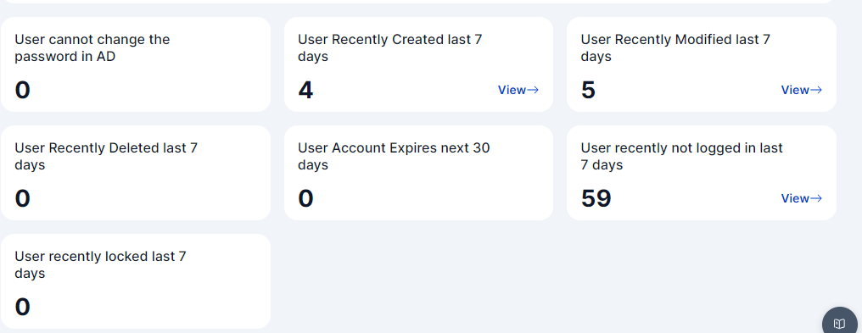Select 'User Recently Deleted last 7 days' title
This screenshot has height=333, width=862.
(x=106, y=157)
